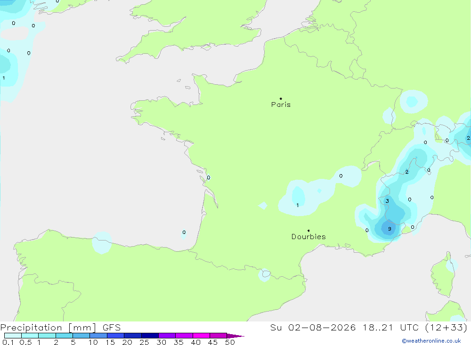
Task: Select the Paris map label
Action: pos(281,104)
